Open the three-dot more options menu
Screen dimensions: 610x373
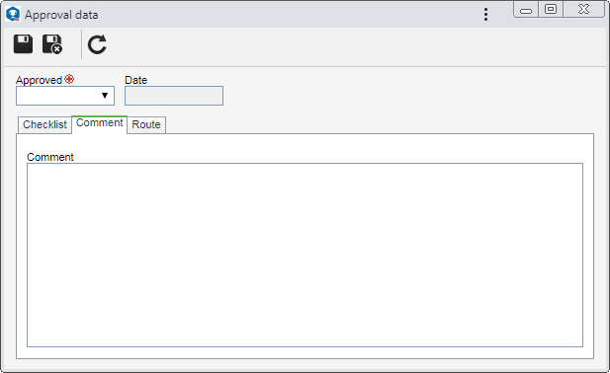pos(485,15)
